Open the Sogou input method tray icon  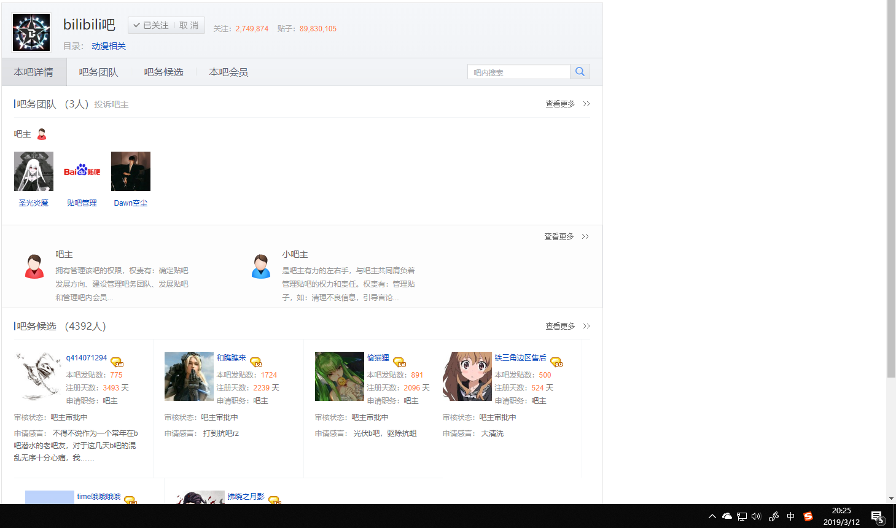pos(808,516)
